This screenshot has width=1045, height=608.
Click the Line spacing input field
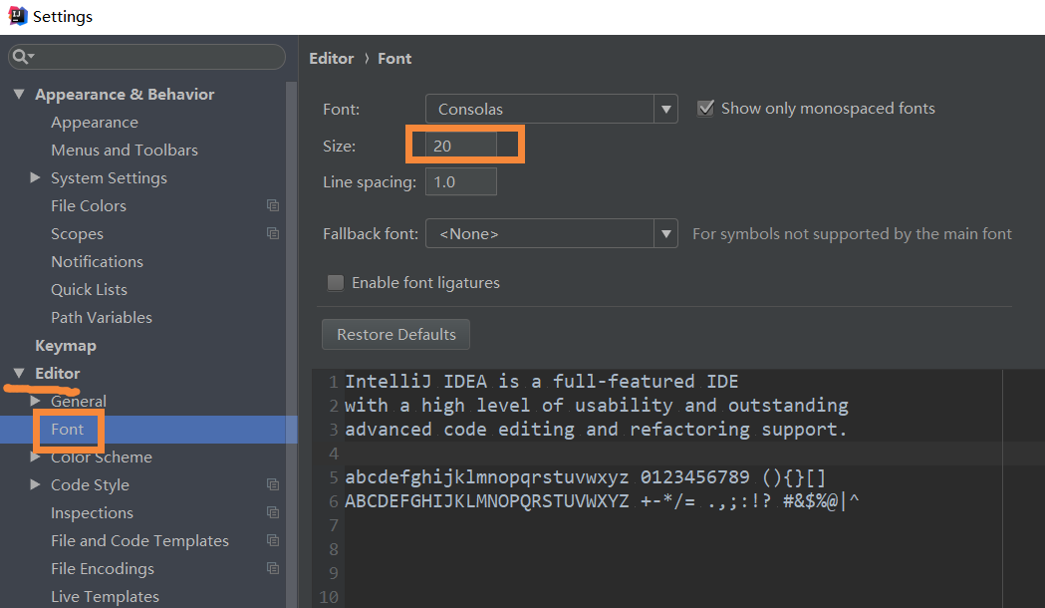click(461, 182)
